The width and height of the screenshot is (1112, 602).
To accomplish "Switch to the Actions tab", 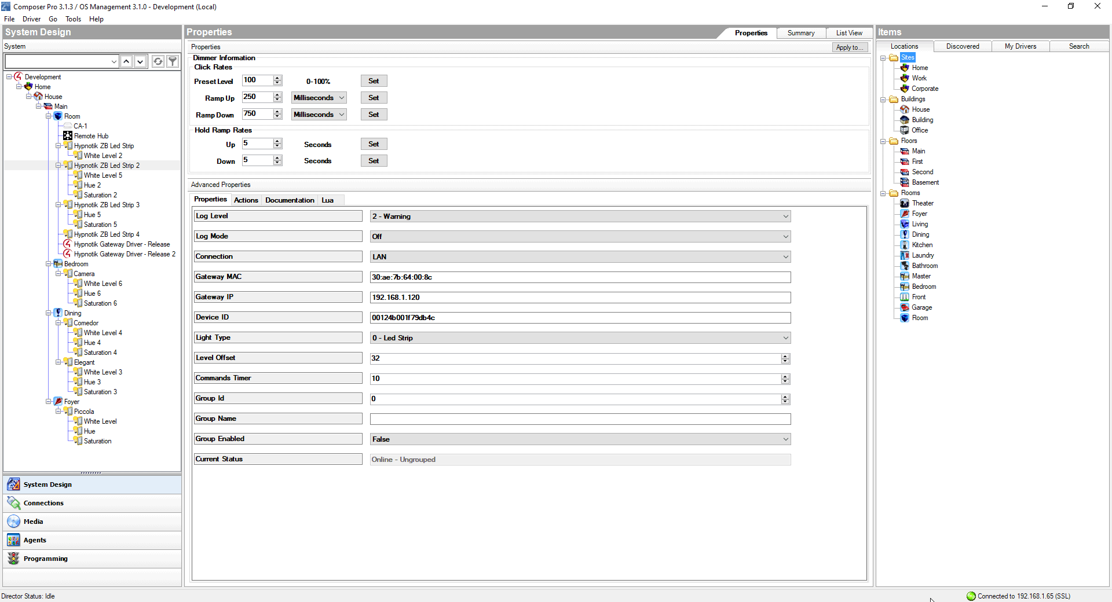I will 246,200.
